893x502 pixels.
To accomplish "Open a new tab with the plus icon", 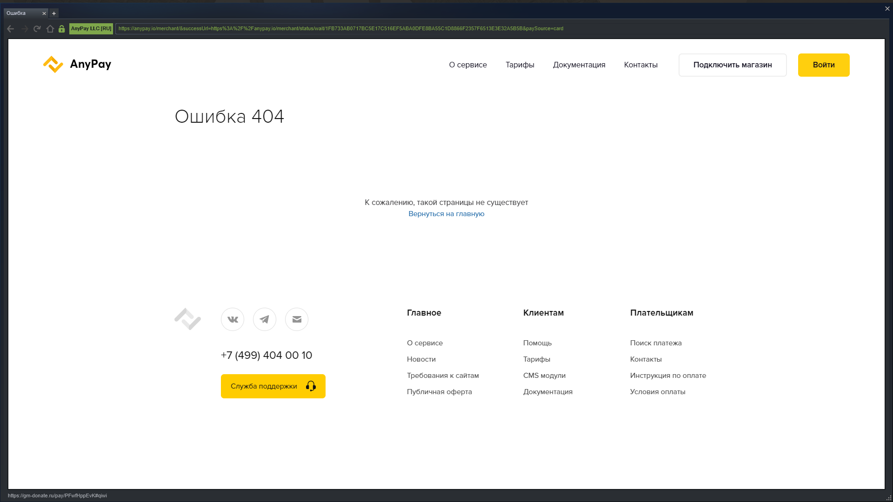I will (x=54, y=13).
